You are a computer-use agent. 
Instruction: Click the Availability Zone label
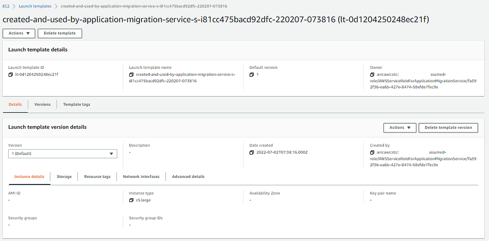coord(265,193)
